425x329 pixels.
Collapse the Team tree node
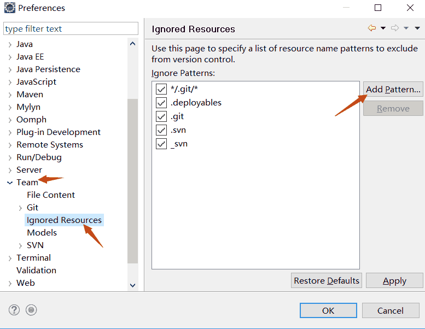coord(10,183)
